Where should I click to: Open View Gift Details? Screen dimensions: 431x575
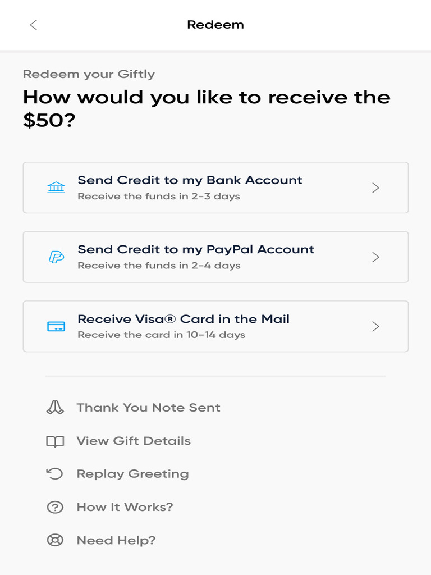[x=134, y=441]
